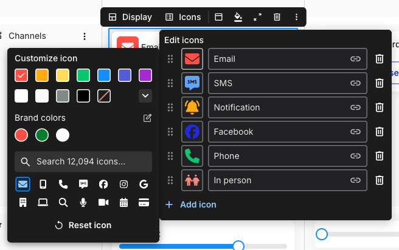This screenshot has width=399, height=250.
Task: Choose the Google G icon
Action: [144, 184]
